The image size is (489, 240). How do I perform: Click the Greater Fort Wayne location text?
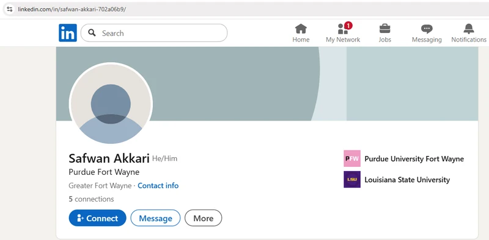pyautogui.click(x=100, y=186)
